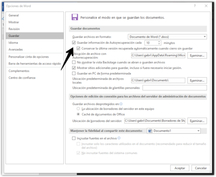Viewport: 216px width, 177px height.
Task: Enable Incrustar fuentes en el archivo checkbox
Action: (74, 138)
